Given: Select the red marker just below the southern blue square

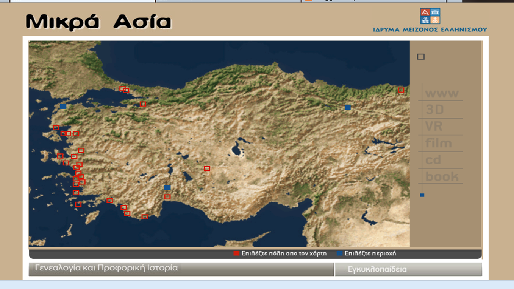Looking at the screenshot, I should [x=167, y=197].
